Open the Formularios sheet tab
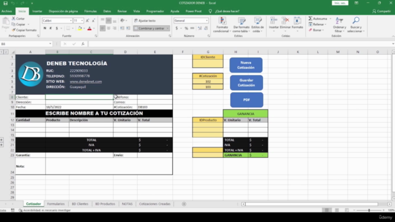Image resolution: width=395 pixels, height=222 pixels. [56, 204]
